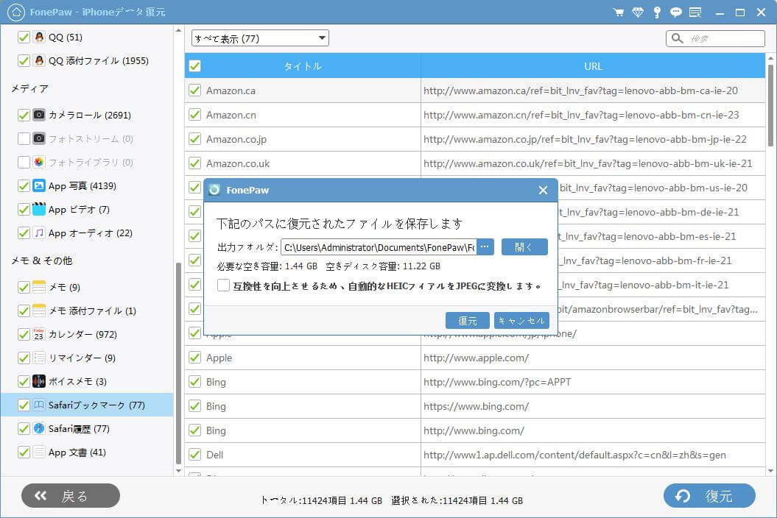The height and width of the screenshot is (518, 777).
Task: Click the App 文書 document icon
Action: point(39,452)
